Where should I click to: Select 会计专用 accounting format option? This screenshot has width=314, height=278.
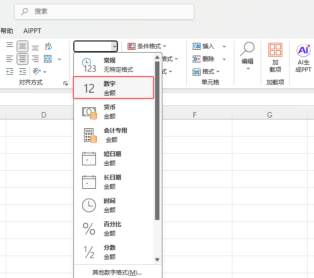[x=113, y=135]
